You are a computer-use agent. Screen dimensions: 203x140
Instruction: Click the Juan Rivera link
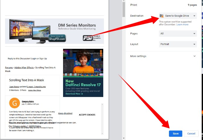tap(14, 87)
